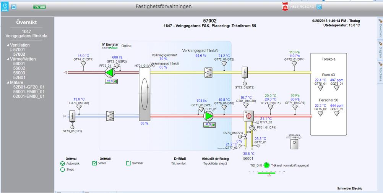Click the 30.8 °C temperature value
Image resolution: width=383 pixels, height=193 pixels.
click(x=249, y=154)
